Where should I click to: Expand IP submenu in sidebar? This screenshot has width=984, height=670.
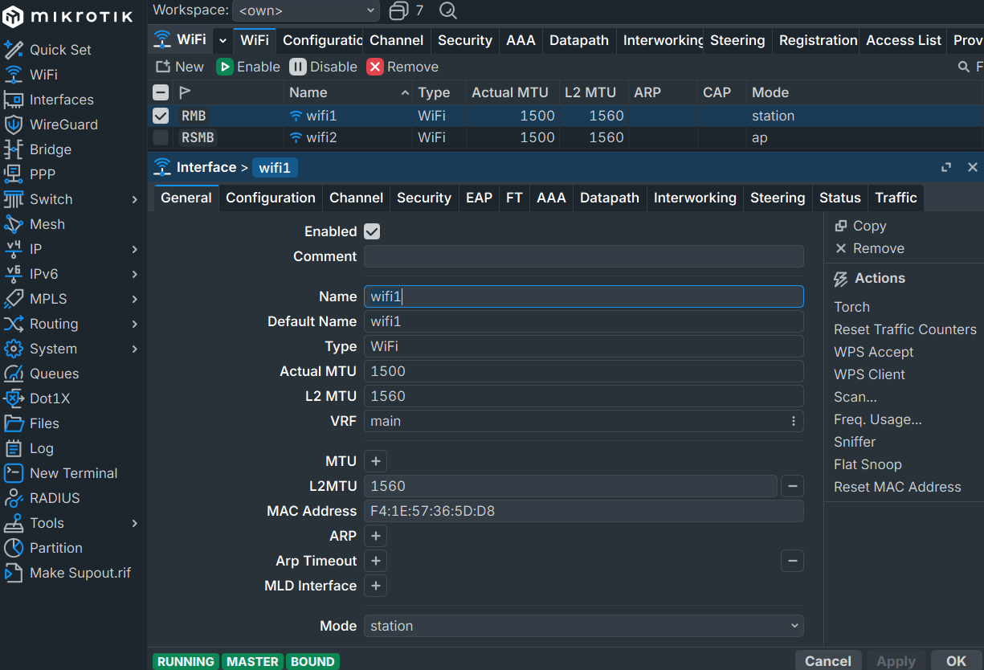tap(134, 249)
